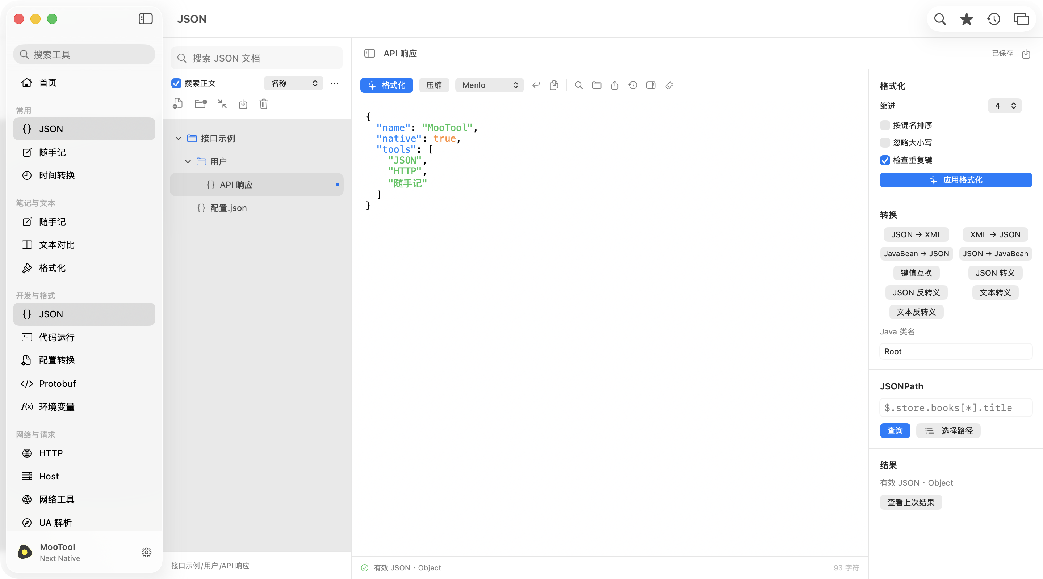This screenshot has width=1043, height=579.
Task: Click the multi-window icon at top right
Action: coord(1021,19)
